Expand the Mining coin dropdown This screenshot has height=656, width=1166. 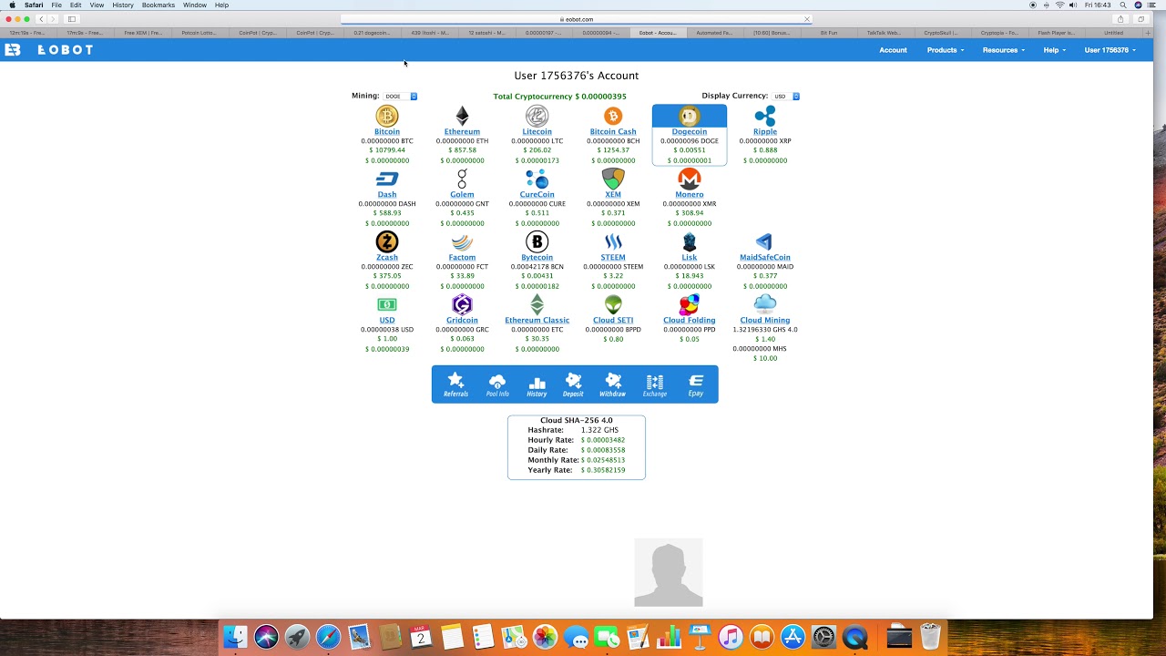coord(400,96)
